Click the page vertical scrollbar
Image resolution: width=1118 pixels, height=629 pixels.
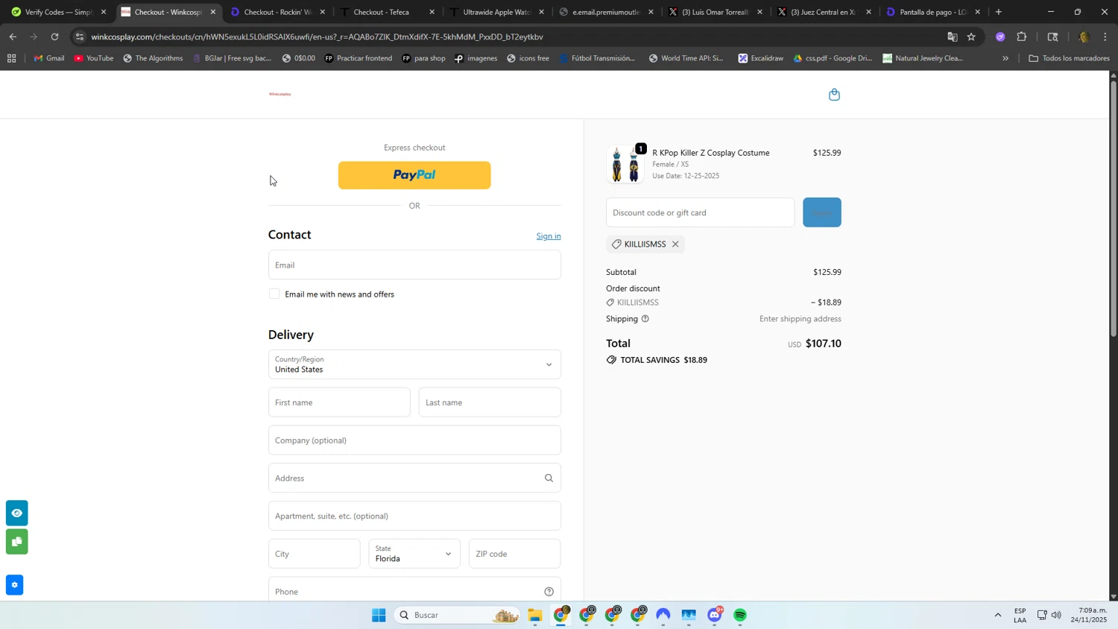[1114, 209]
